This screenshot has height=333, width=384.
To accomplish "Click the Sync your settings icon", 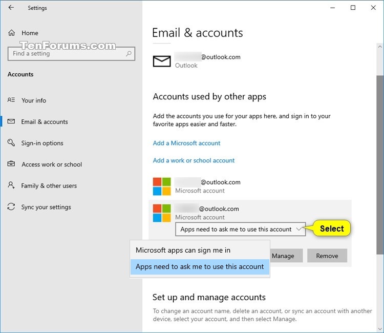I will (x=11, y=206).
